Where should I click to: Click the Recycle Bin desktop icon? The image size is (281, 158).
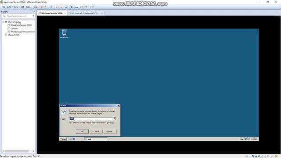coord(64,34)
